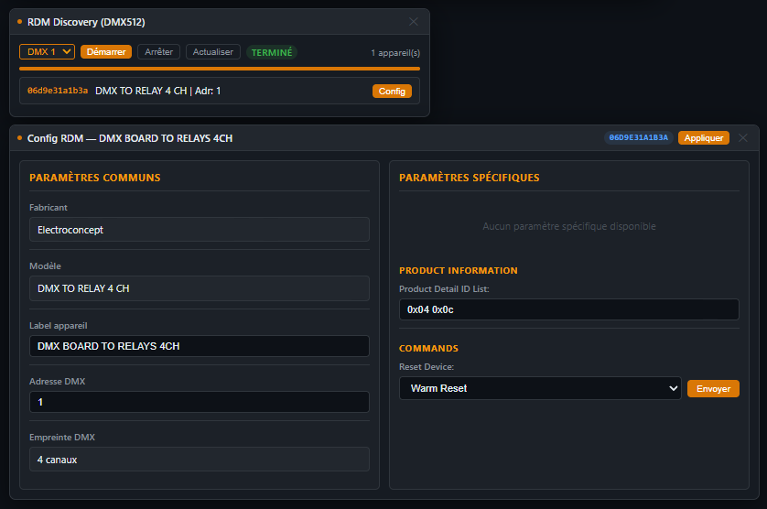Select the discovered device UID 06d9e31a1b3a

point(58,91)
